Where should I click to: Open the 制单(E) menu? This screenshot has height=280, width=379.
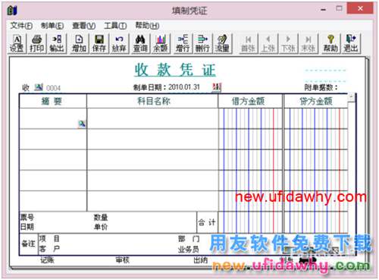point(52,26)
